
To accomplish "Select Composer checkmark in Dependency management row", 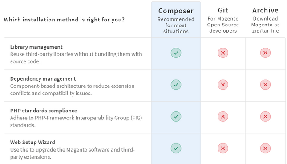I will [176, 85].
